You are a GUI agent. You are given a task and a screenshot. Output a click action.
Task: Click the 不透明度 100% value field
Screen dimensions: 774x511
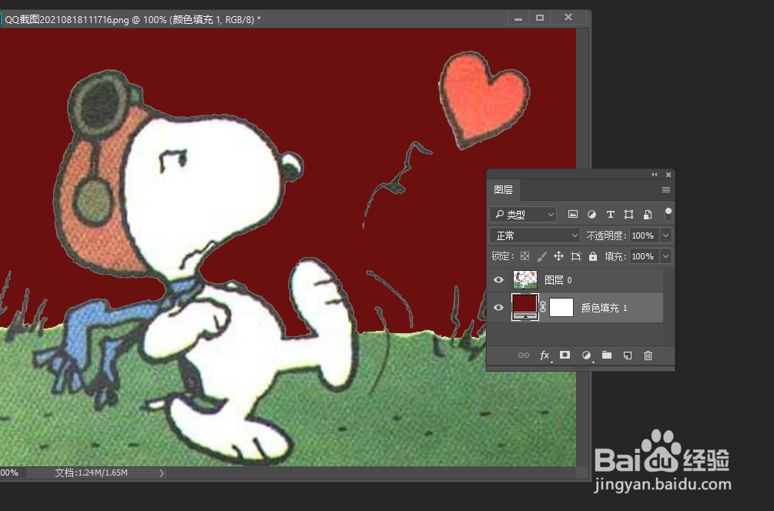644,235
